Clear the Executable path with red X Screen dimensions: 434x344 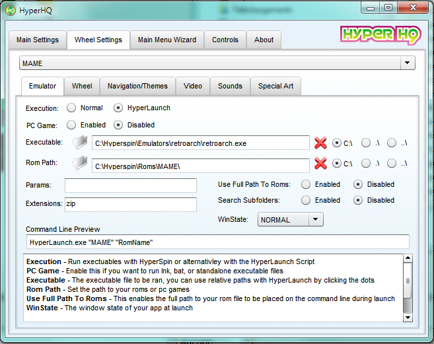[x=320, y=143]
